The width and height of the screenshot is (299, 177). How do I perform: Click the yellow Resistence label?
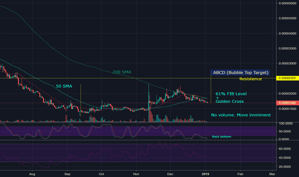pyautogui.click(x=251, y=79)
